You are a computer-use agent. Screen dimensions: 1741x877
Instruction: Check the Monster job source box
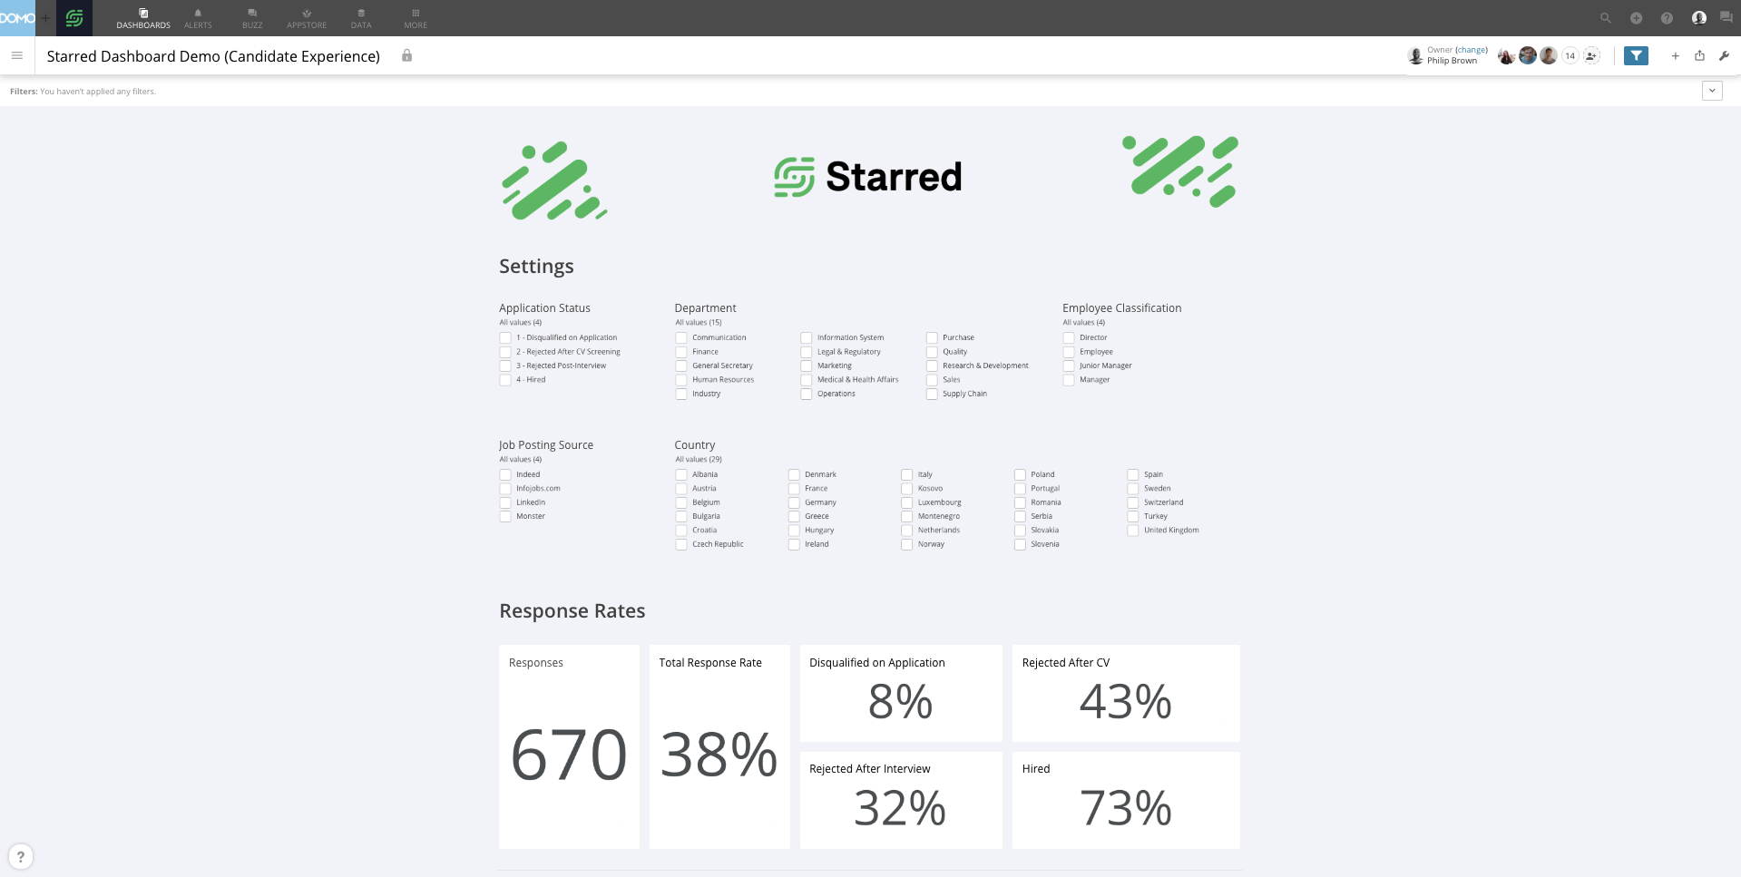click(505, 517)
